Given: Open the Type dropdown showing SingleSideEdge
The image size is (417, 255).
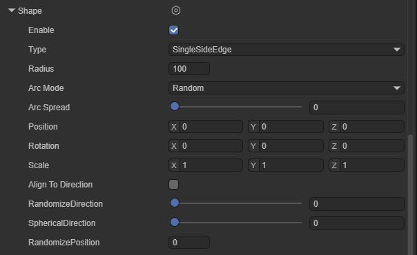Looking at the screenshot, I should pos(287,50).
